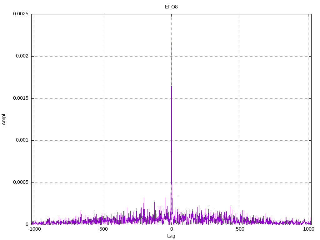Select the 0.001 y-axis tick value
The width and height of the screenshot is (320, 240).
pyautogui.click(x=22, y=140)
